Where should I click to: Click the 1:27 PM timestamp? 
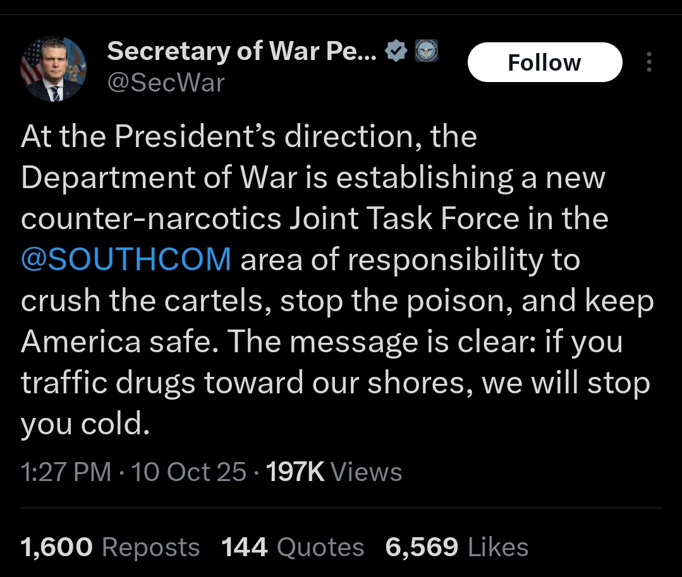click(x=66, y=472)
